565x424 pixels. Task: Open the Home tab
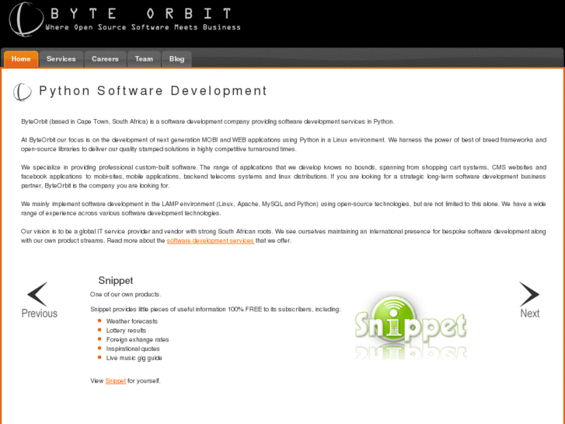click(x=21, y=59)
